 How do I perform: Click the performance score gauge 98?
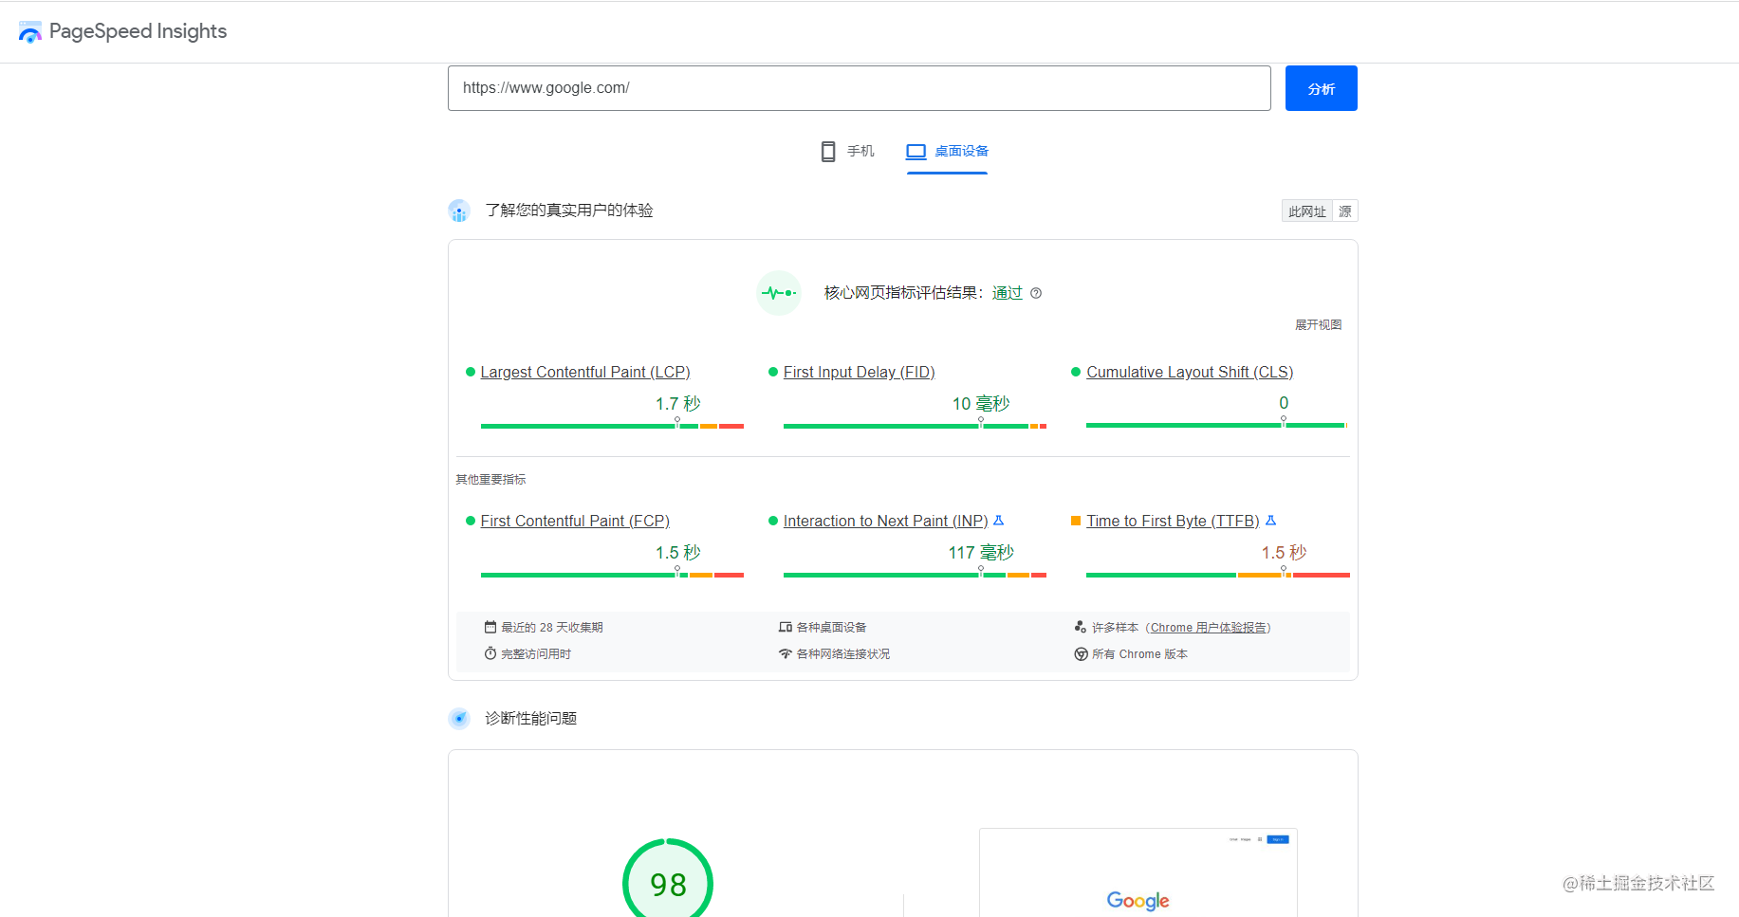coord(668,882)
